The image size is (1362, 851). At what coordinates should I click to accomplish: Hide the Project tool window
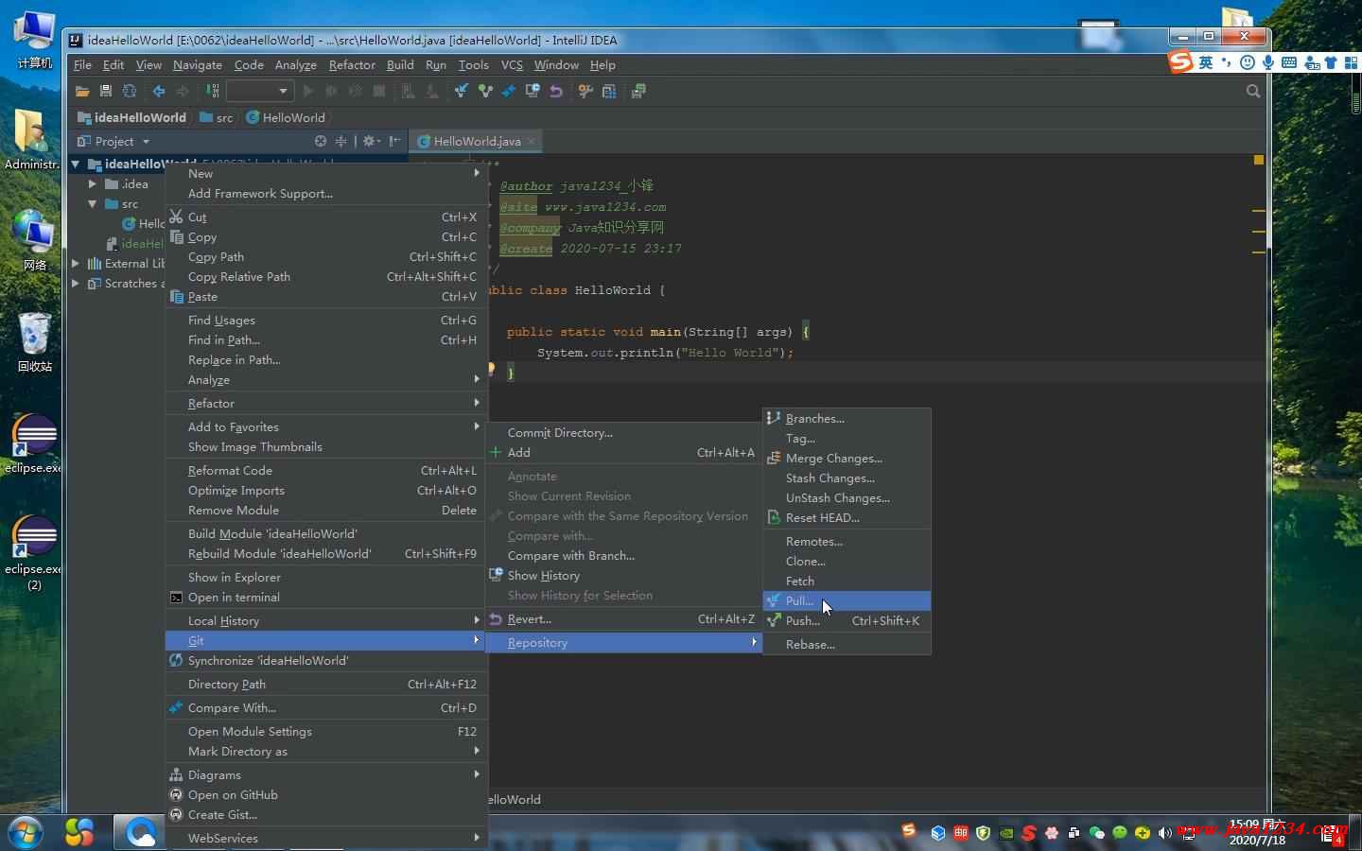395,141
